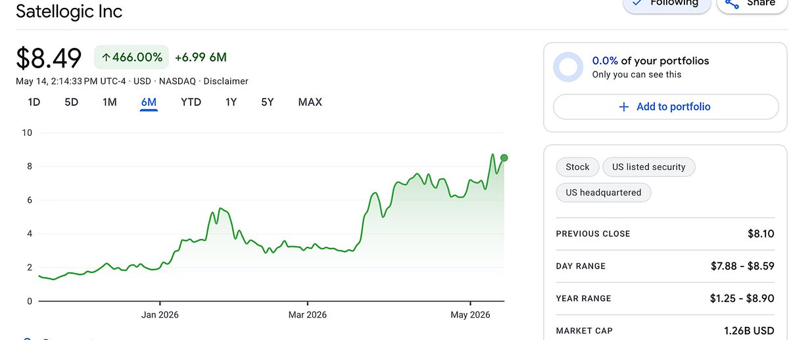The width and height of the screenshot is (789, 340).
Task: Click the May 2026 axis label
Action: tap(471, 314)
